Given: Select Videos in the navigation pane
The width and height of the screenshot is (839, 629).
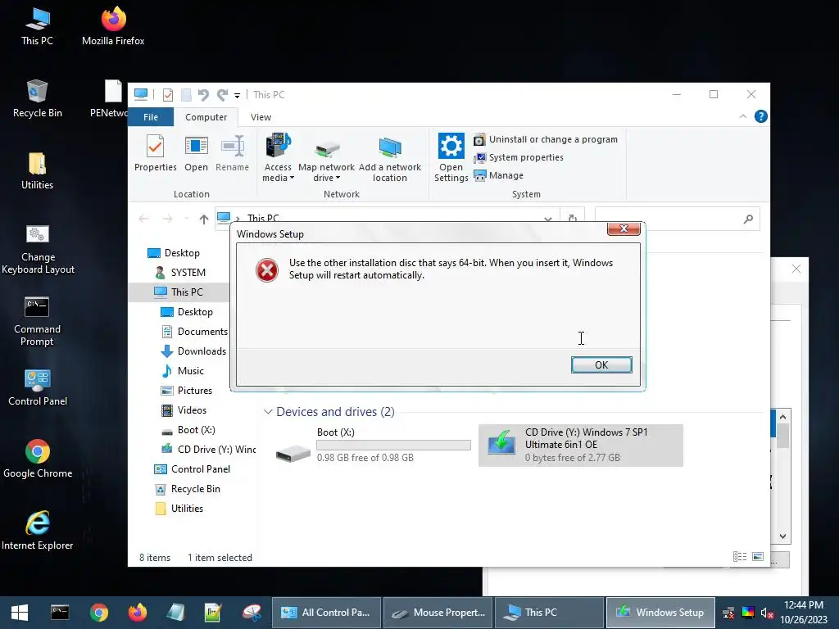Looking at the screenshot, I should 184,410.
